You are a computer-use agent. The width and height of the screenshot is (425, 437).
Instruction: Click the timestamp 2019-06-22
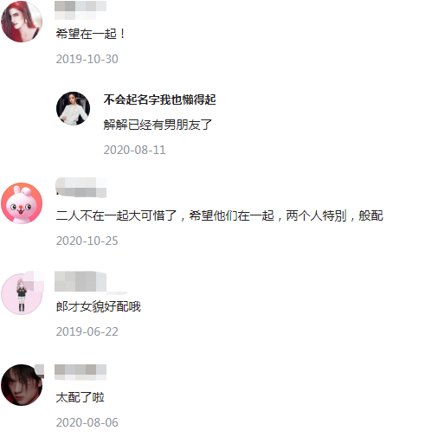click(87, 331)
